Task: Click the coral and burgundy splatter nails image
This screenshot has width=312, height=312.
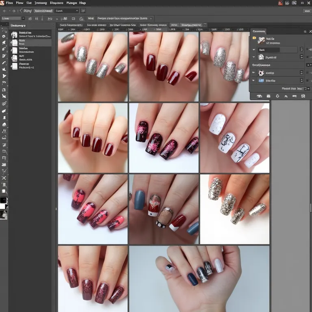Action: [93, 209]
